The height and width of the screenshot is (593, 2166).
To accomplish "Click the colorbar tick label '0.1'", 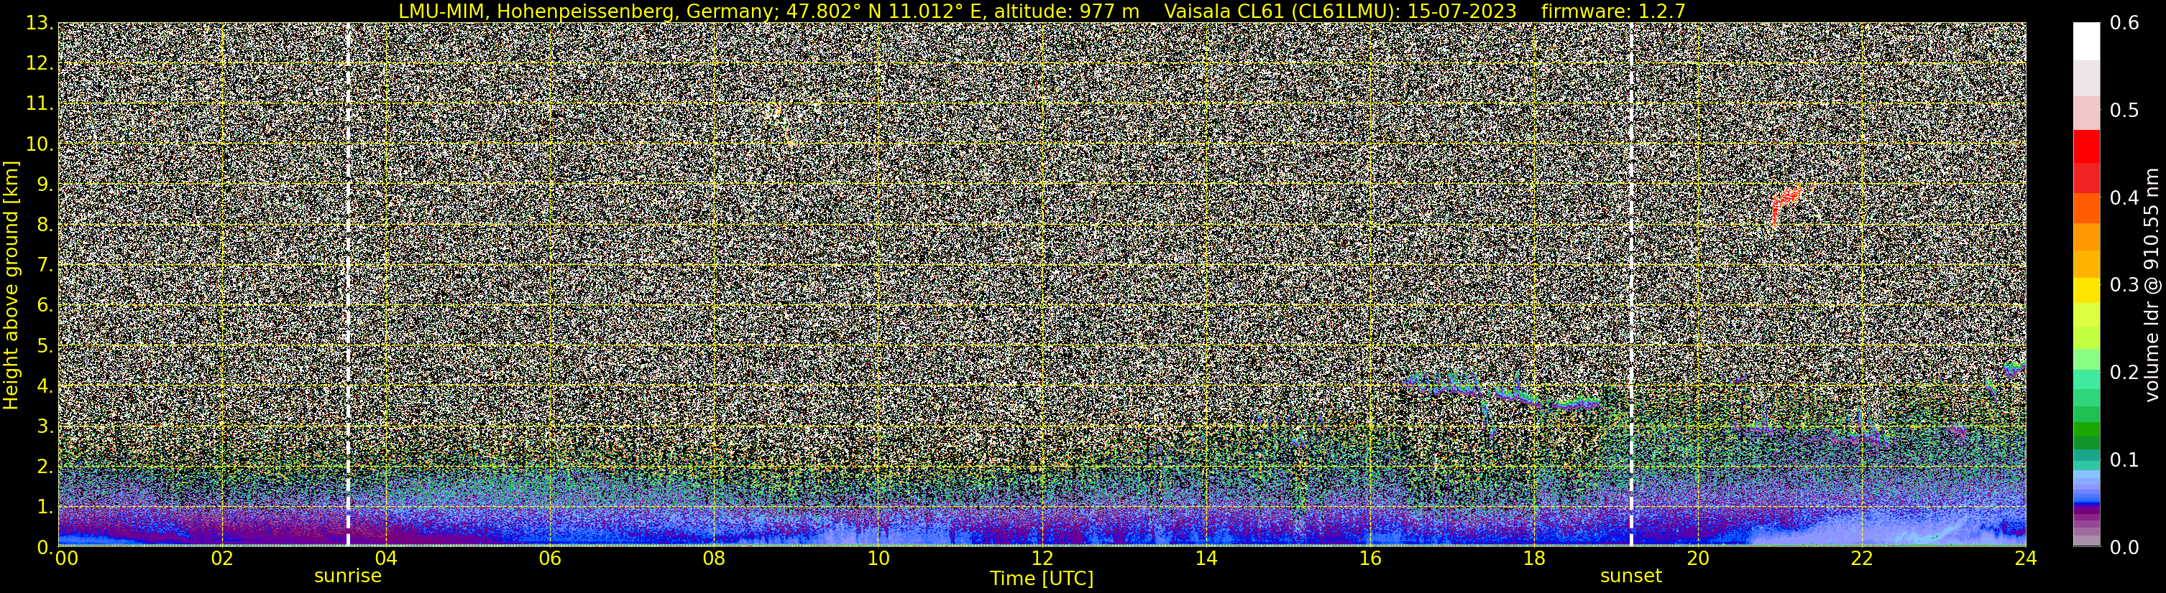I will (x=2124, y=460).
